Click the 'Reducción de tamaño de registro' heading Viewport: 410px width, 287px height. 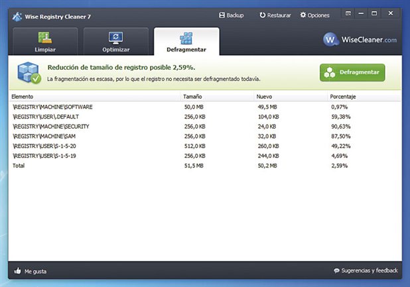(x=121, y=68)
